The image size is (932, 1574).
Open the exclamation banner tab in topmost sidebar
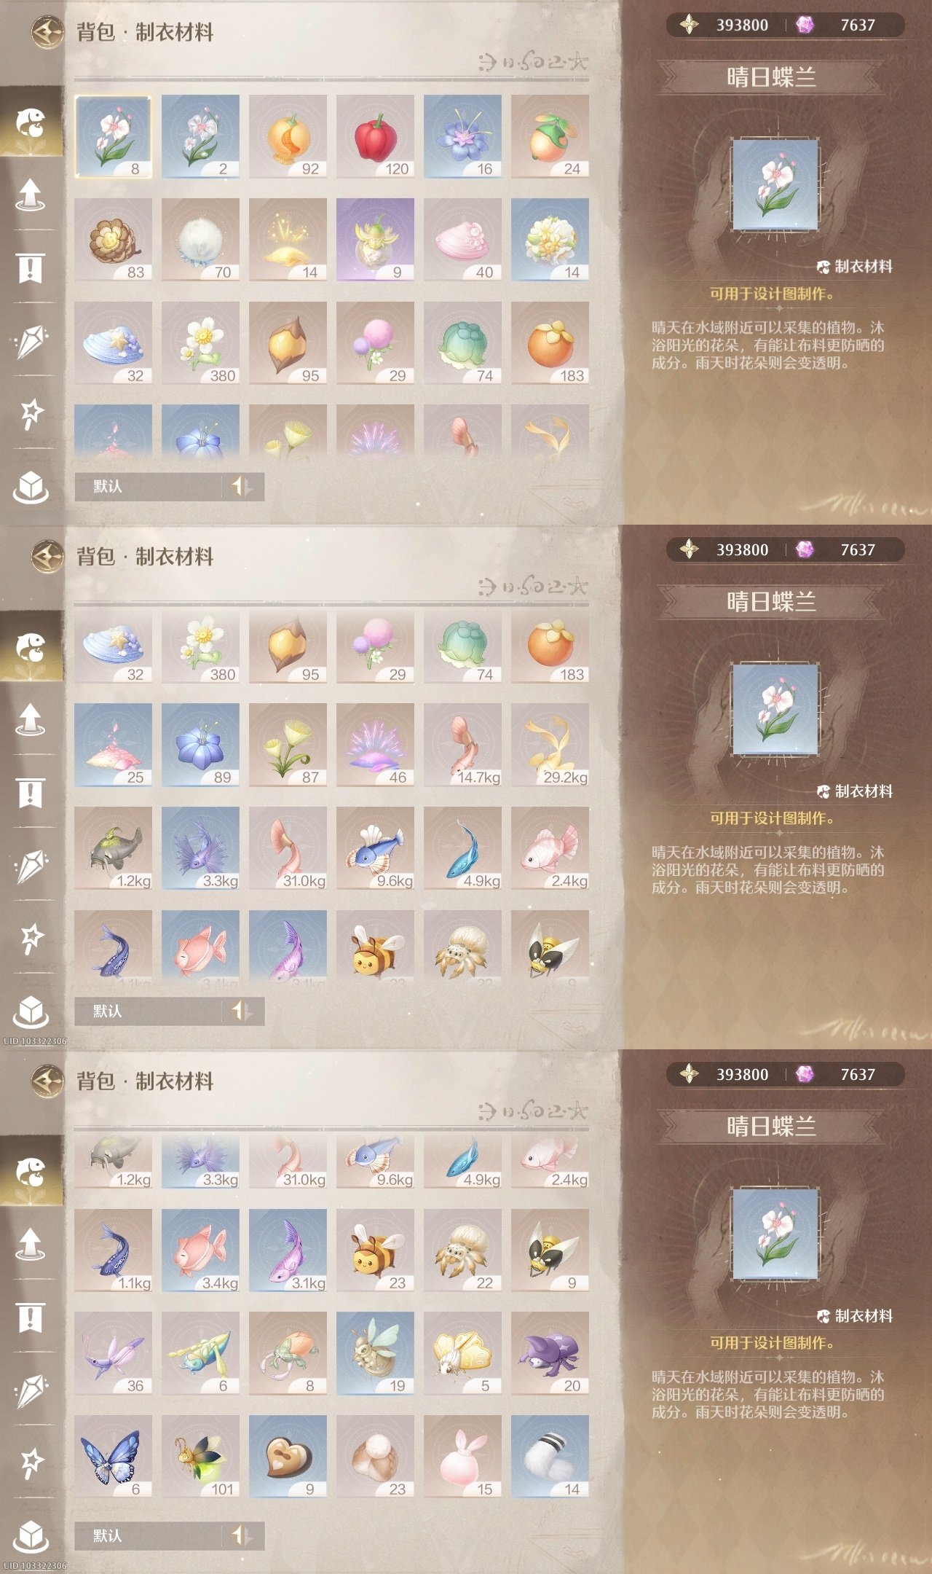point(31,267)
